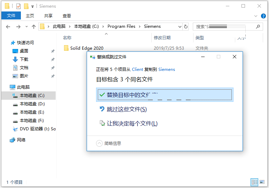Click the skip arrow icon beside 跳过这些文件
Image resolution: width=269 pixels, height=188 pixels.
[x=102, y=109]
